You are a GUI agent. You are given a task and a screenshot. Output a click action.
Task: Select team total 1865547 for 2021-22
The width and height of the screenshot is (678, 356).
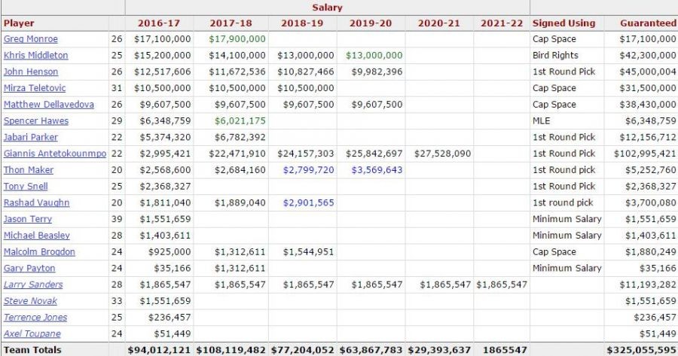pyautogui.click(x=505, y=350)
